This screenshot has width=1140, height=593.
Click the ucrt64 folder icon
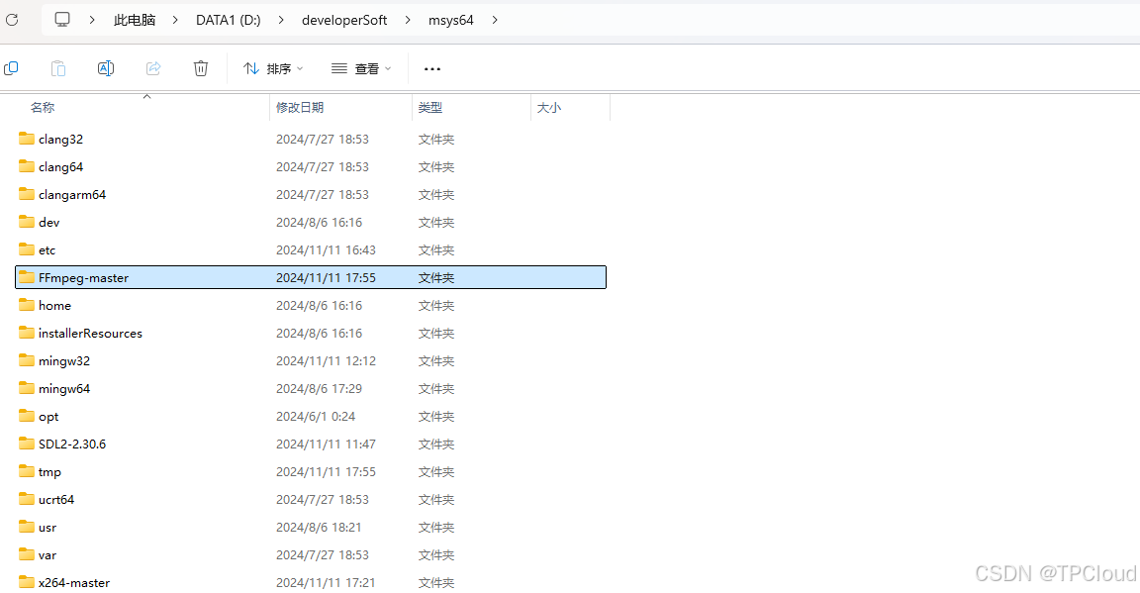pyautogui.click(x=27, y=498)
